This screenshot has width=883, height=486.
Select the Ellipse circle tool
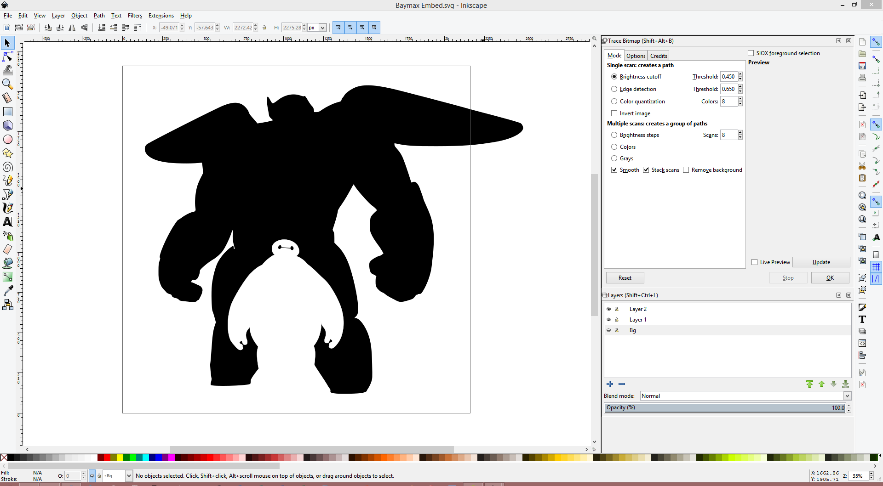point(7,139)
